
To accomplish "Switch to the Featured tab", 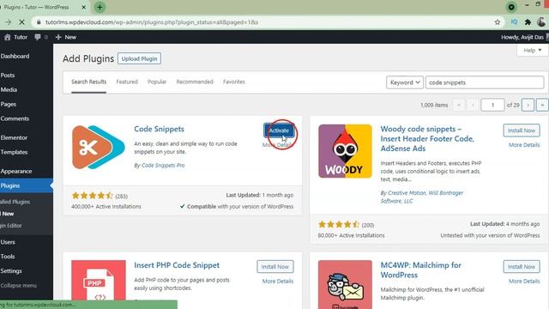I will 127,82.
